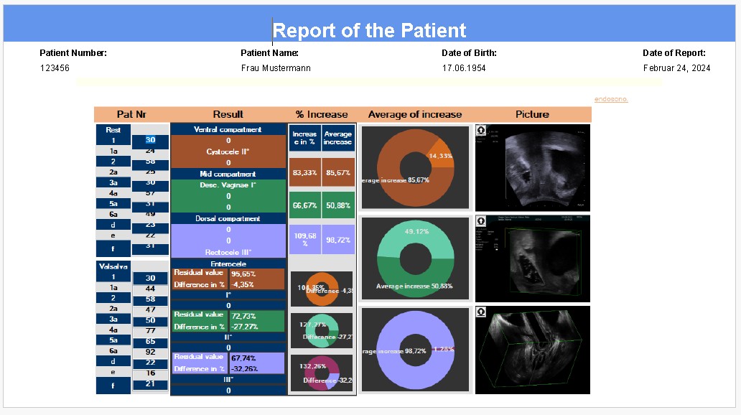Select patient number 123456
Screen dimensions: 741x415
point(55,68)
